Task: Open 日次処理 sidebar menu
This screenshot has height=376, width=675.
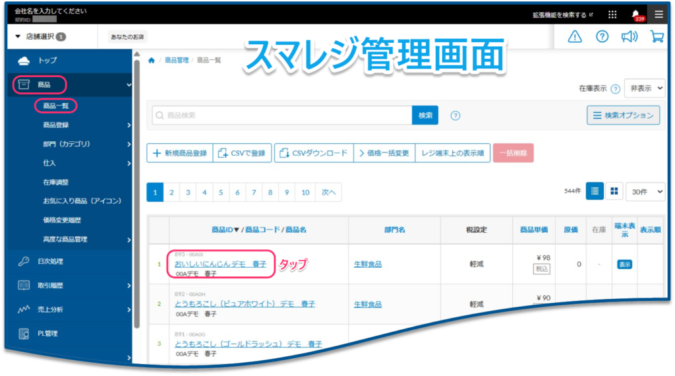Action: (x=50, y=261)
